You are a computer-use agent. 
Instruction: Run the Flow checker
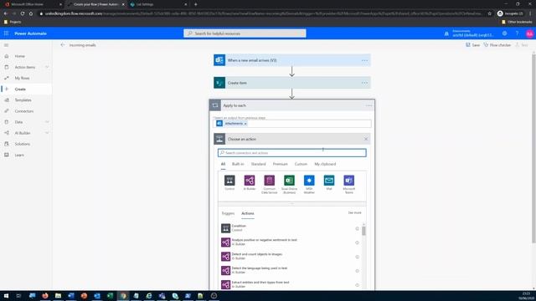497,45
